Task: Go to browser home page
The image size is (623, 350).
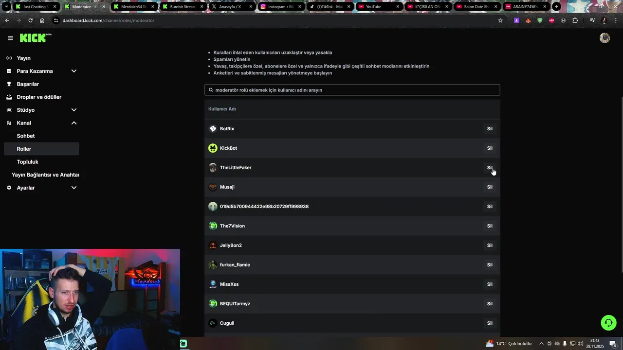Action: click(x=42, y=20)
